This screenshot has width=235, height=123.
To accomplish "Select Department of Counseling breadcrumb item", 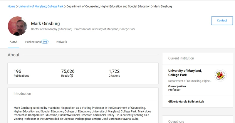I will (x=108, y=6).
